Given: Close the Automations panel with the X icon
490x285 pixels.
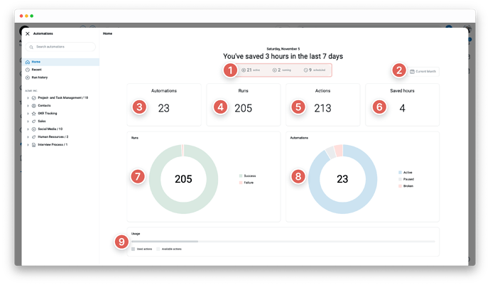Looking at the screenshot, I should pos(28,33).
